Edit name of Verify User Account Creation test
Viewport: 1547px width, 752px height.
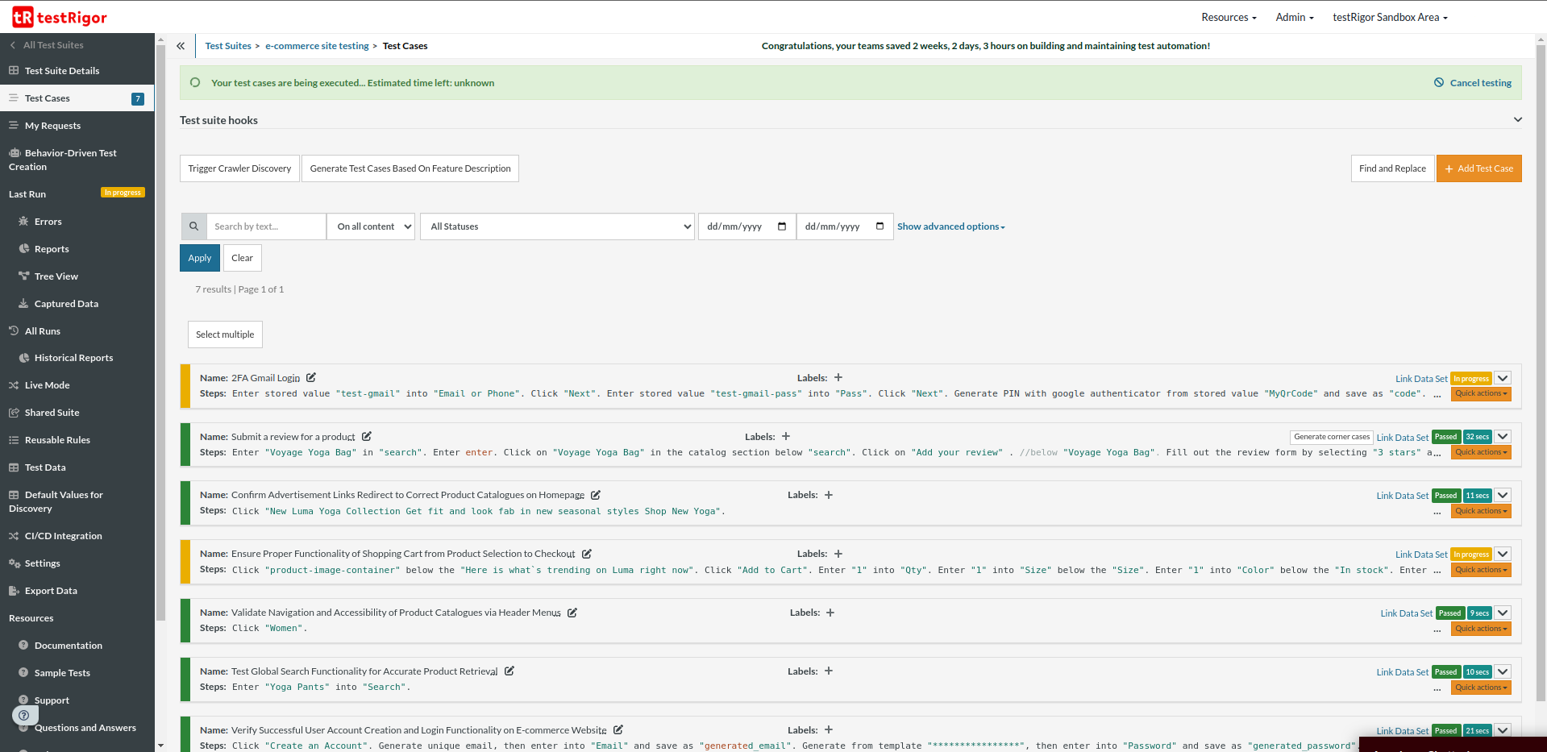pyautogui.click(x=618, y=729)
